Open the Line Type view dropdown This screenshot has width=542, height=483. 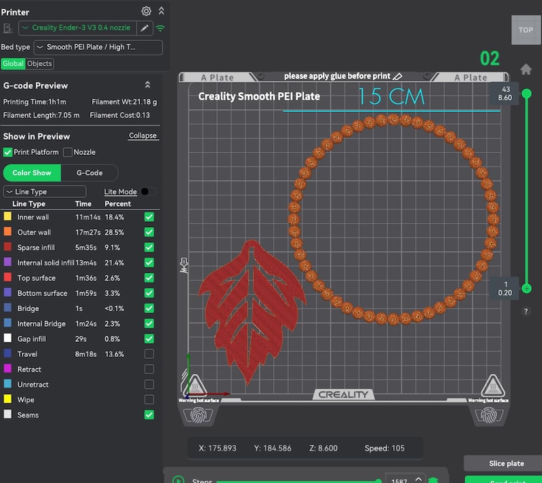coord(44,192)
